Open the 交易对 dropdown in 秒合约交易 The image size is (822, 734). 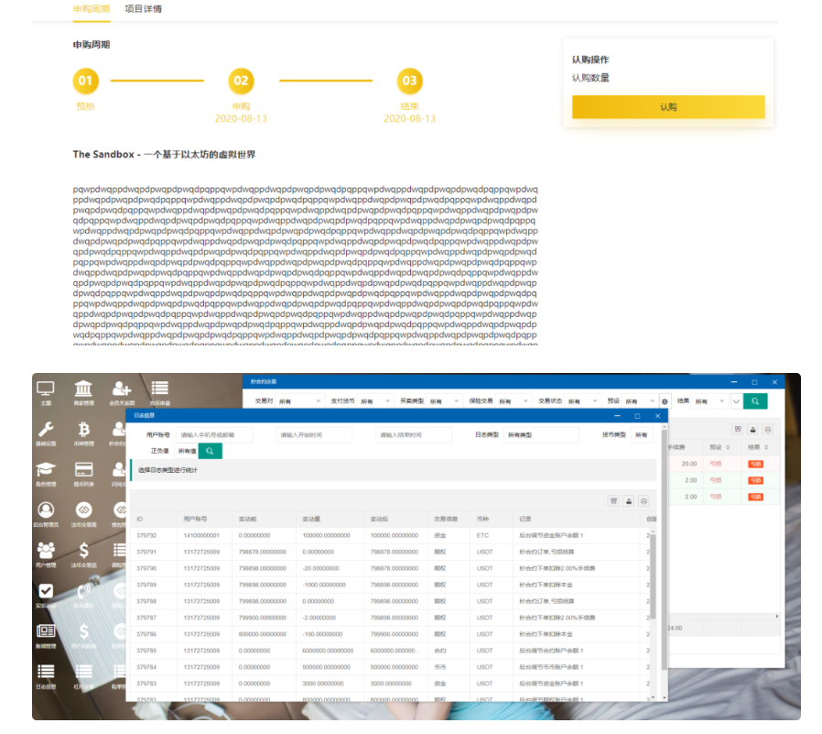click(299, 401)
